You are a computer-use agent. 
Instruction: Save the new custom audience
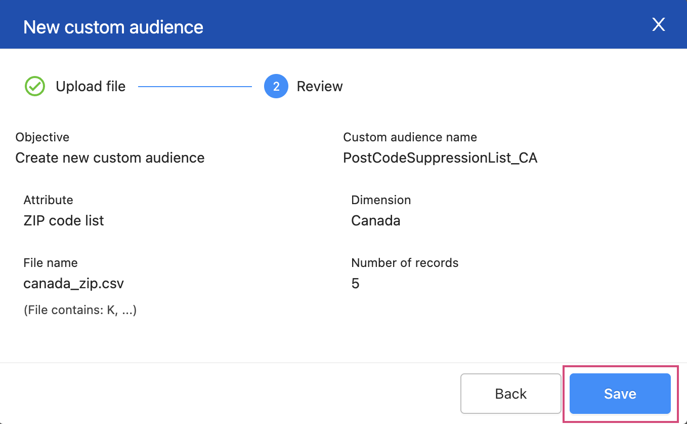click(x=620, y=394)
